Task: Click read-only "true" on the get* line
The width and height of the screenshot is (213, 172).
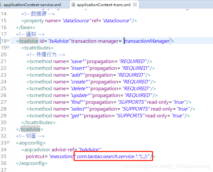Action: [x=178, y=116]
